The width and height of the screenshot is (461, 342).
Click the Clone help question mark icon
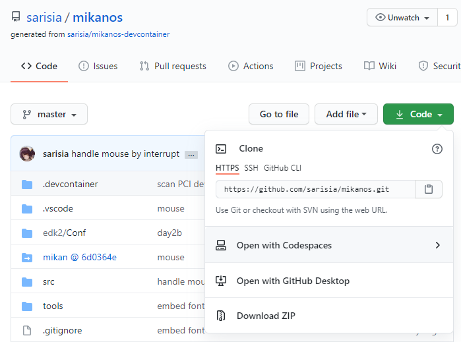point(437,149)
